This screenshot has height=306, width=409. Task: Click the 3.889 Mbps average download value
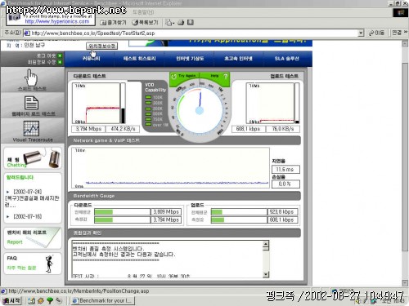[166, 212]
